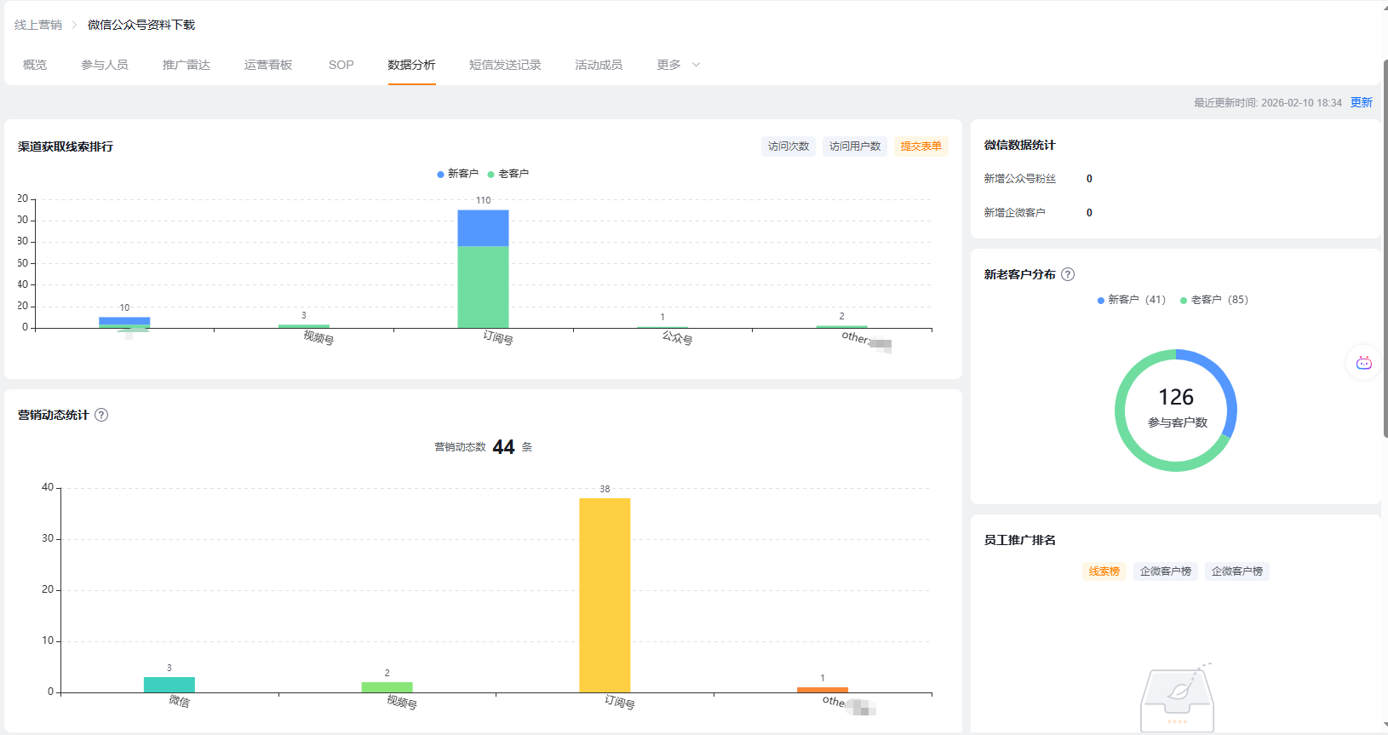This screenshot has height=735, width=1388.
Task: Open the floating assistant robot icon
Action: (x=1363, y=363)
